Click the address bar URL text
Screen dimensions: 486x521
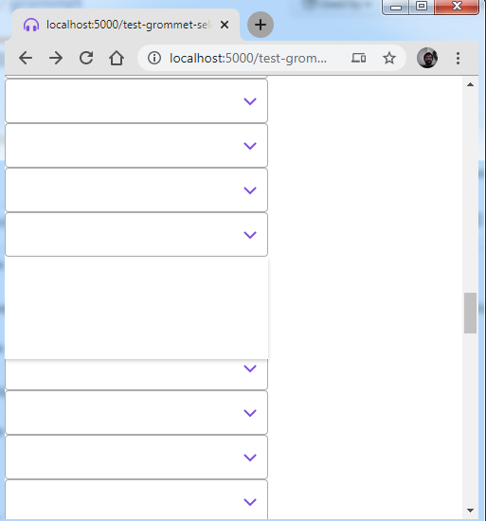click(248, 58)
